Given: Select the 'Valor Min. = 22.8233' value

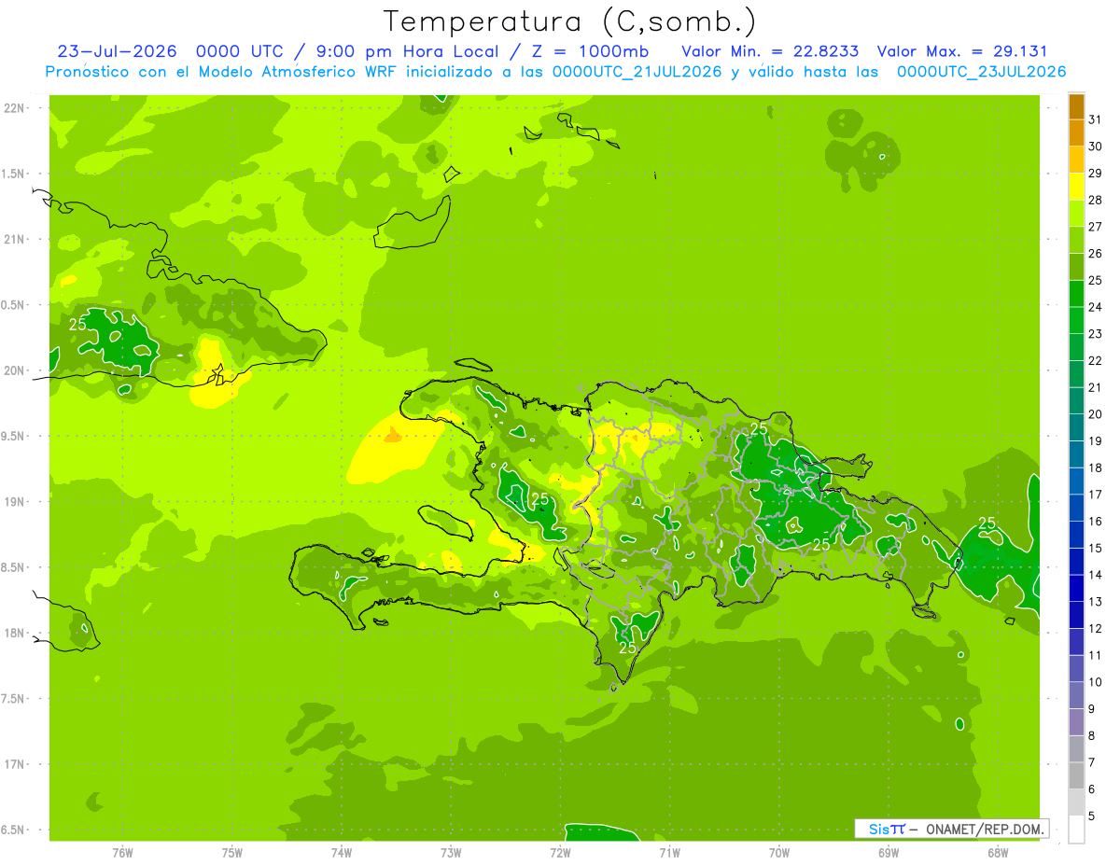Looking at the screenshot, I should coord(770,51).
